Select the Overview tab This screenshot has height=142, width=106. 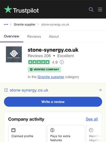[12, 36]
